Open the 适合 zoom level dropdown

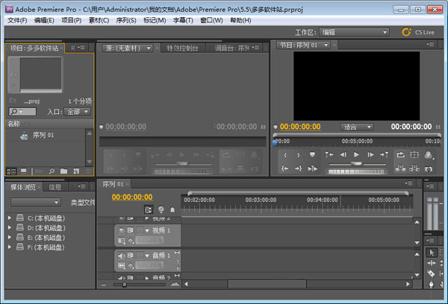(x=358, y=127)
